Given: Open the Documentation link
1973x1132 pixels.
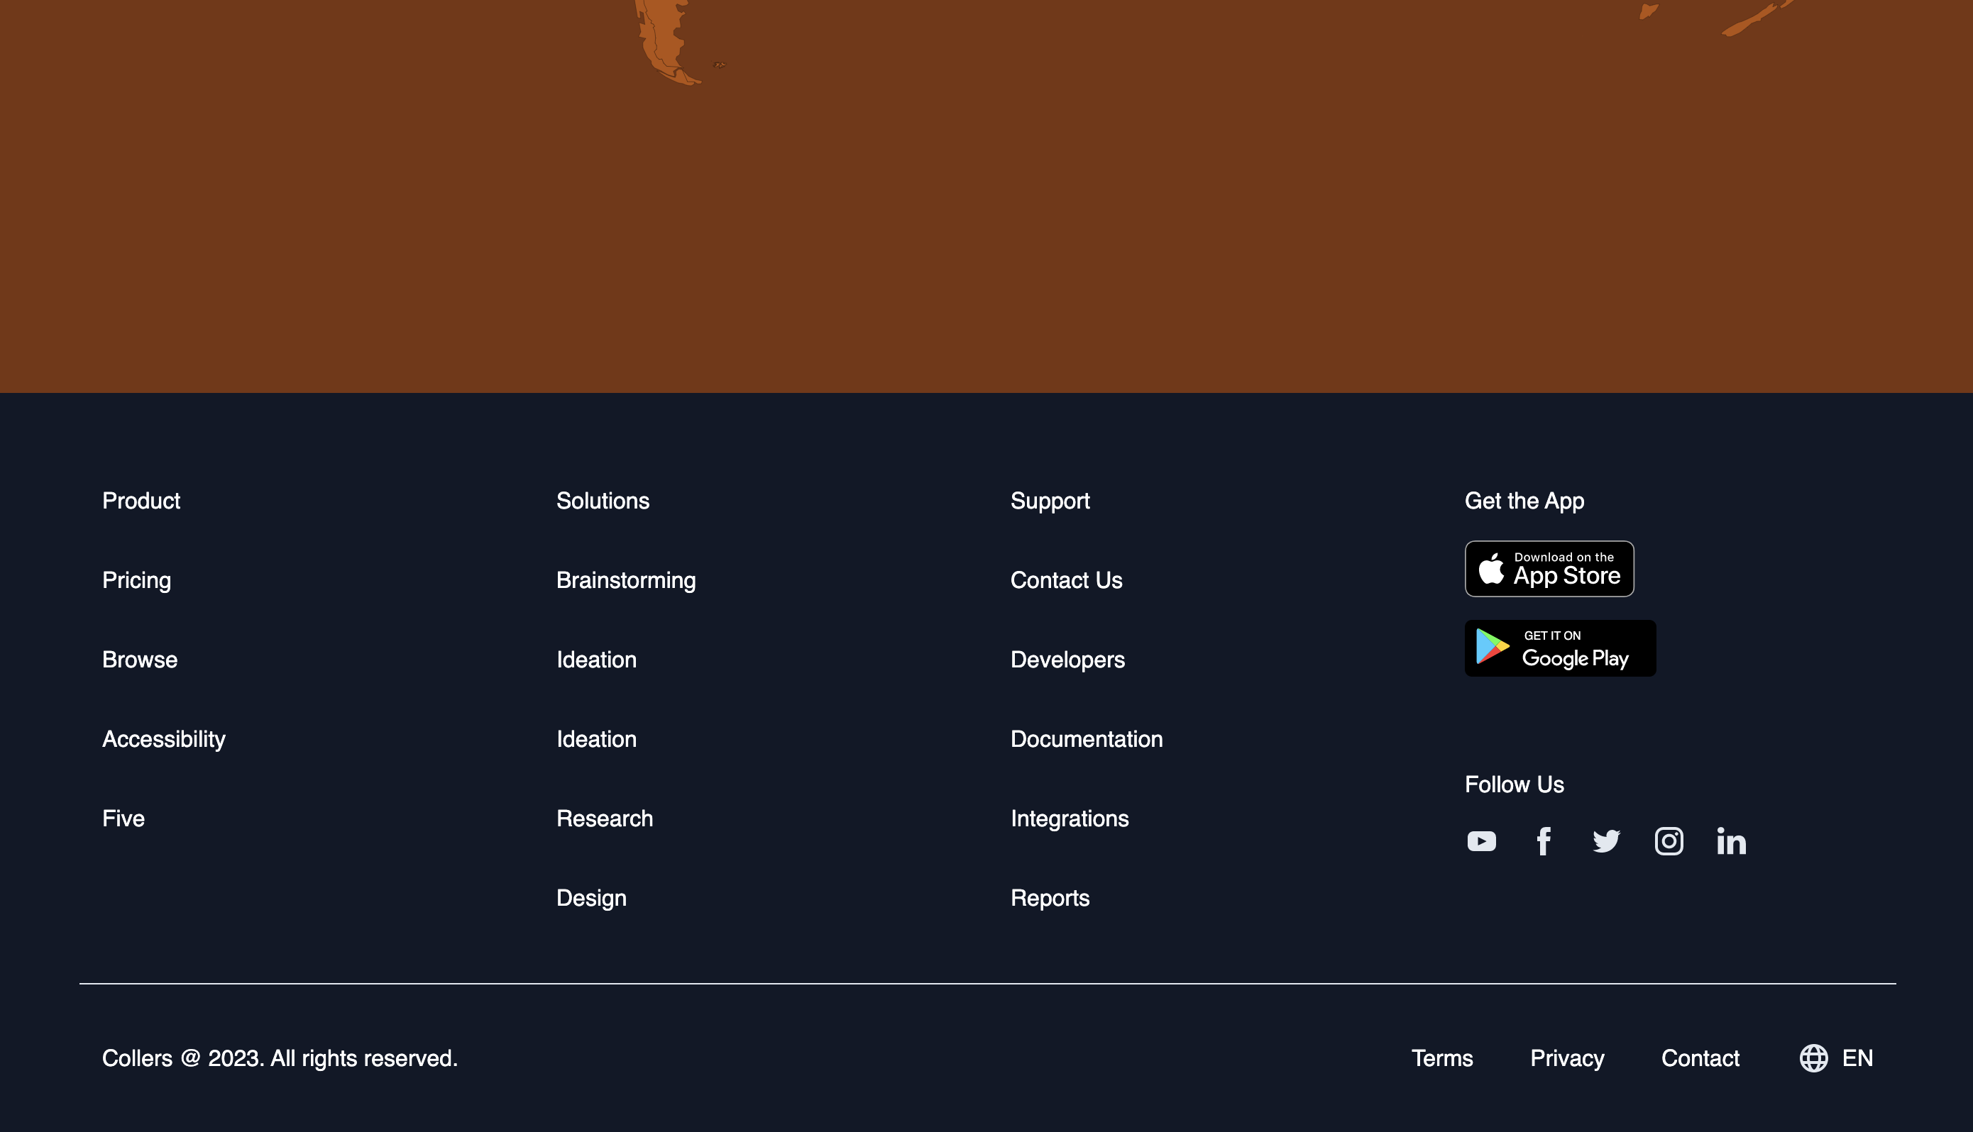Looking at the screenshot, I should tap(1087, 738).
